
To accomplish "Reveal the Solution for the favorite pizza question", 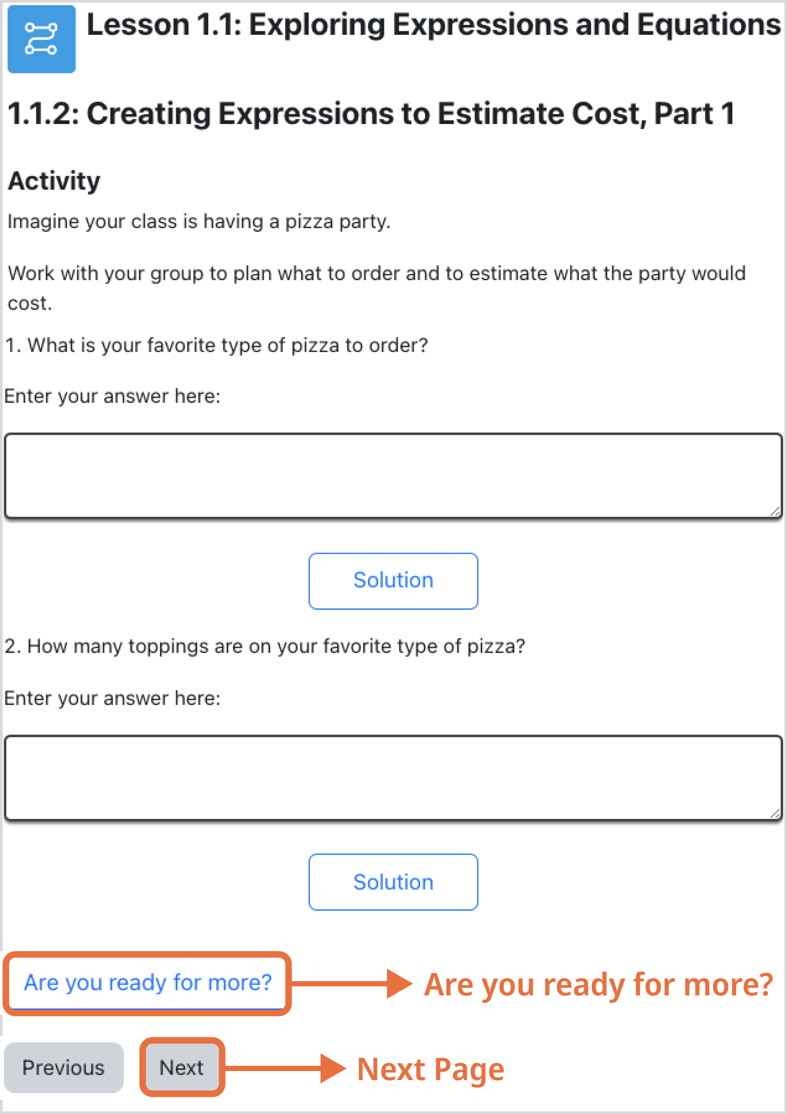I will 393,581.
